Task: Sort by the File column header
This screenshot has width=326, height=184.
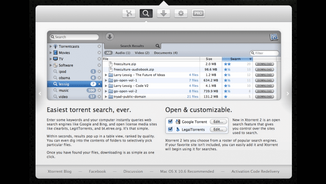Action: coord(151,59)
